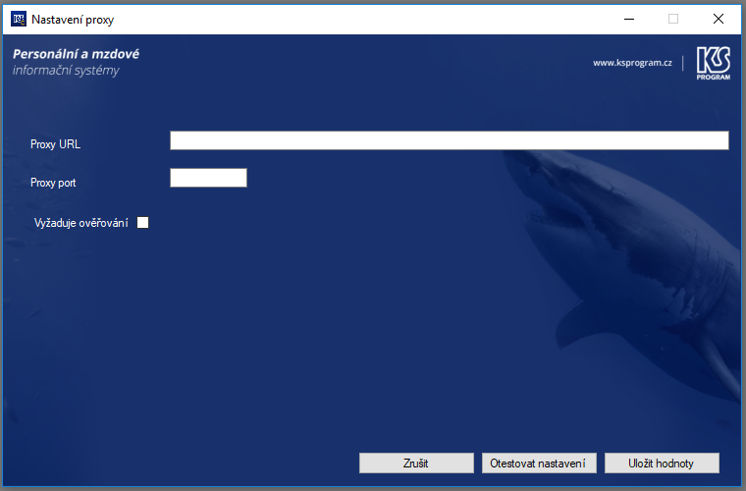This screenshot has height=491, width=746.
Task: Click the Proxy URL input field
Action: click(450, 140)
